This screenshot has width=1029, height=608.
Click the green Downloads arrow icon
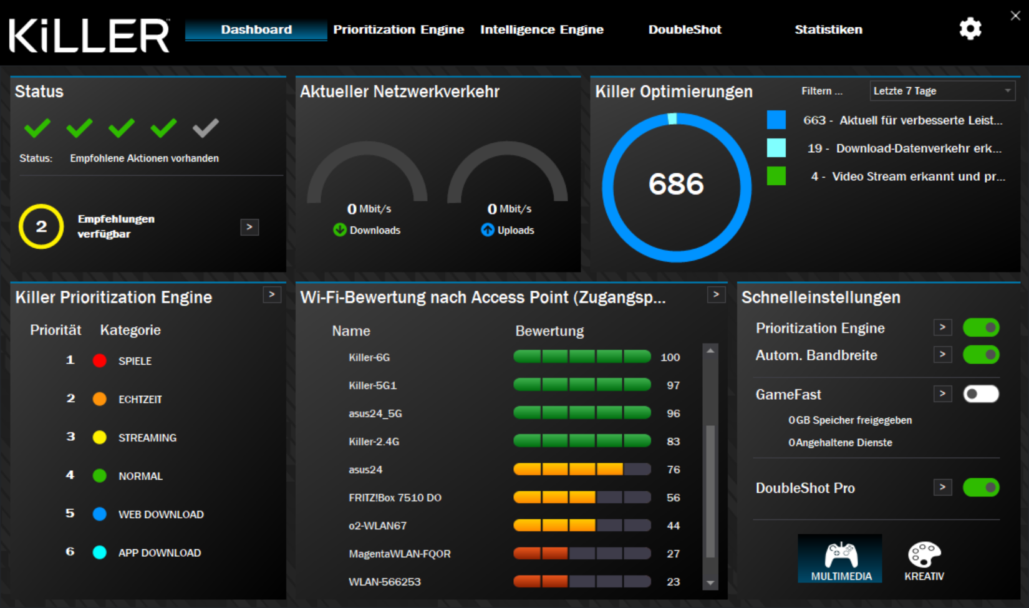tap(340, 230)
